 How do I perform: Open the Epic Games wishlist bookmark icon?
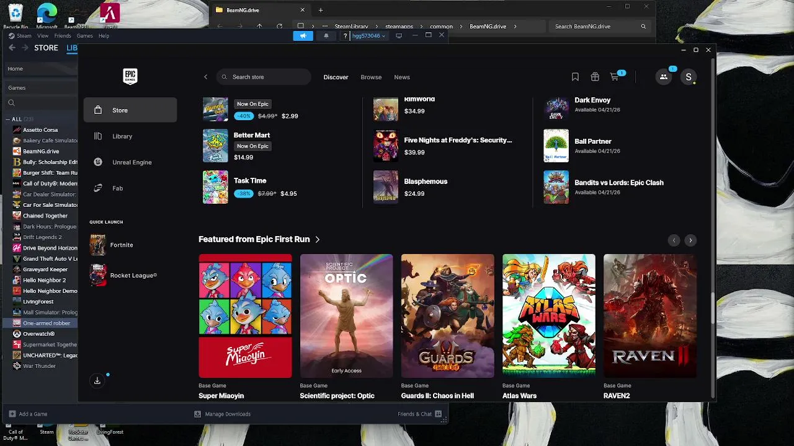tap(575, 77)
